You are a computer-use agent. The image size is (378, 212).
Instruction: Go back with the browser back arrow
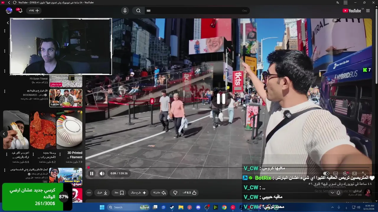9,3
